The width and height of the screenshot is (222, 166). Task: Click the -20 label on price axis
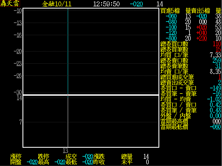[19, 51]
